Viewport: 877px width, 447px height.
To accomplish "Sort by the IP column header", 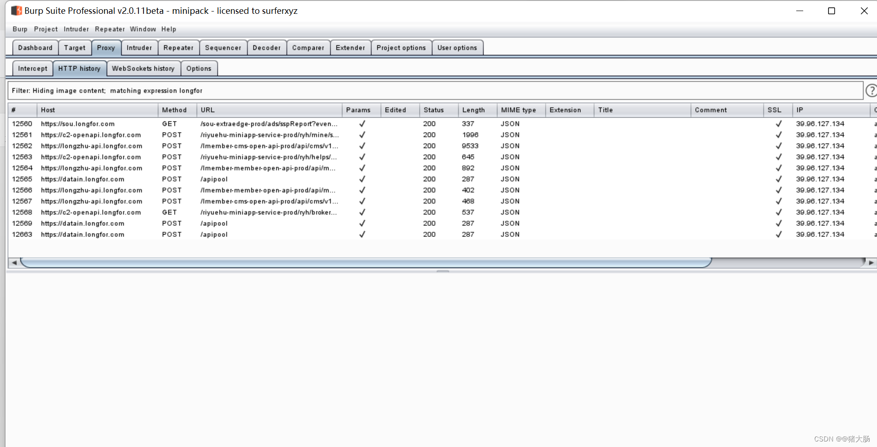I will tap(831, 110).
